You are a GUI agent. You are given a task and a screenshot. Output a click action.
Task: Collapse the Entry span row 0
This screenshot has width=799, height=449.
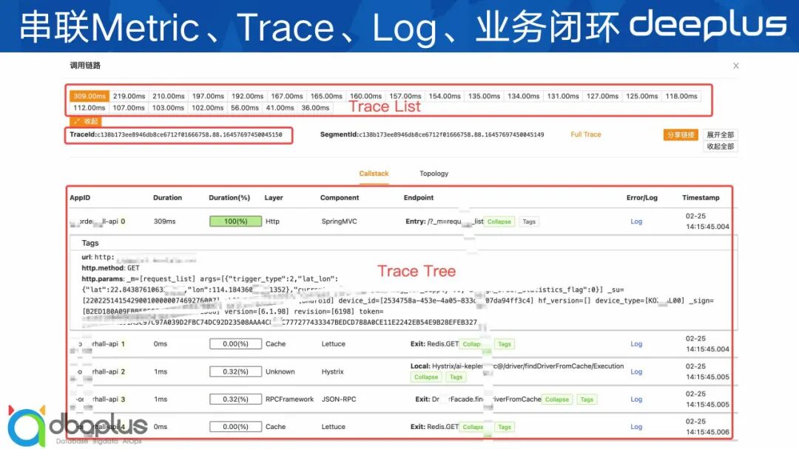[x=499, y=222]
